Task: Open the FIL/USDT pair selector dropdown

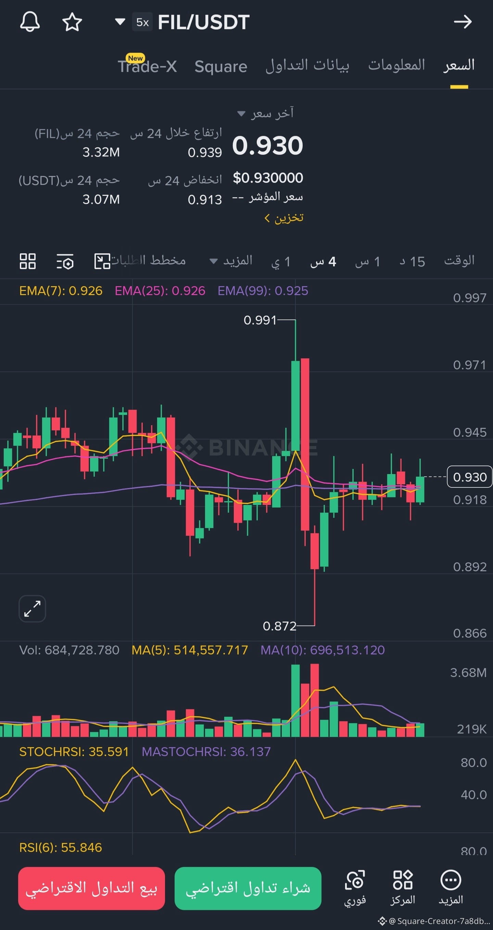Action: coord(120,22)
